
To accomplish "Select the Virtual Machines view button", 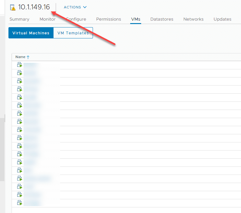I will (x=31, y=33).
